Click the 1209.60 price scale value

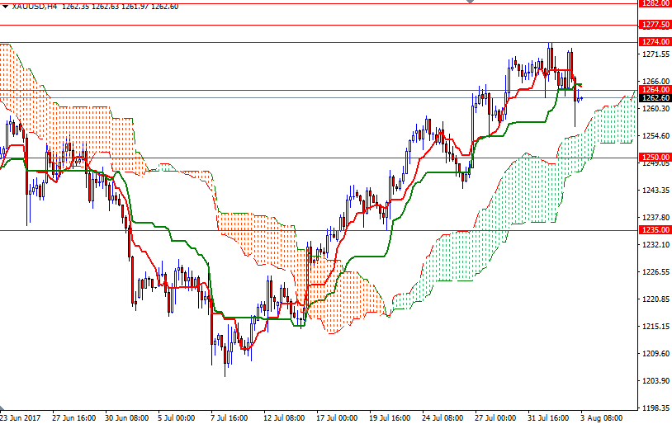(x=654, y=354)
